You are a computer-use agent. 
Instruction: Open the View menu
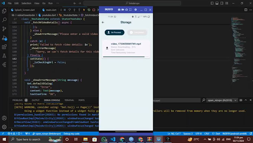coord(36,3)
